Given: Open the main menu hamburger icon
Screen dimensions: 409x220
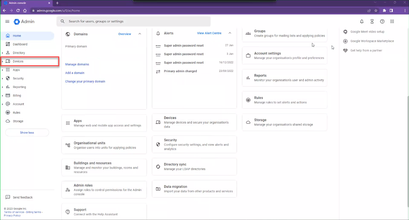Looking at the screenshot, I should point(7,21).
